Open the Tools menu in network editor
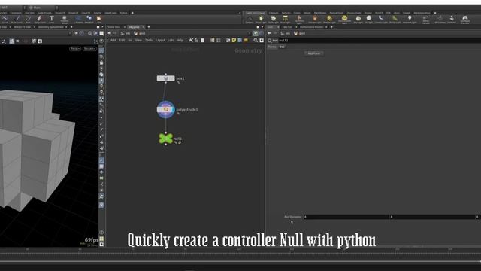Image resolution: width=481 pixels, height=271 pixels. coord(149,40)
